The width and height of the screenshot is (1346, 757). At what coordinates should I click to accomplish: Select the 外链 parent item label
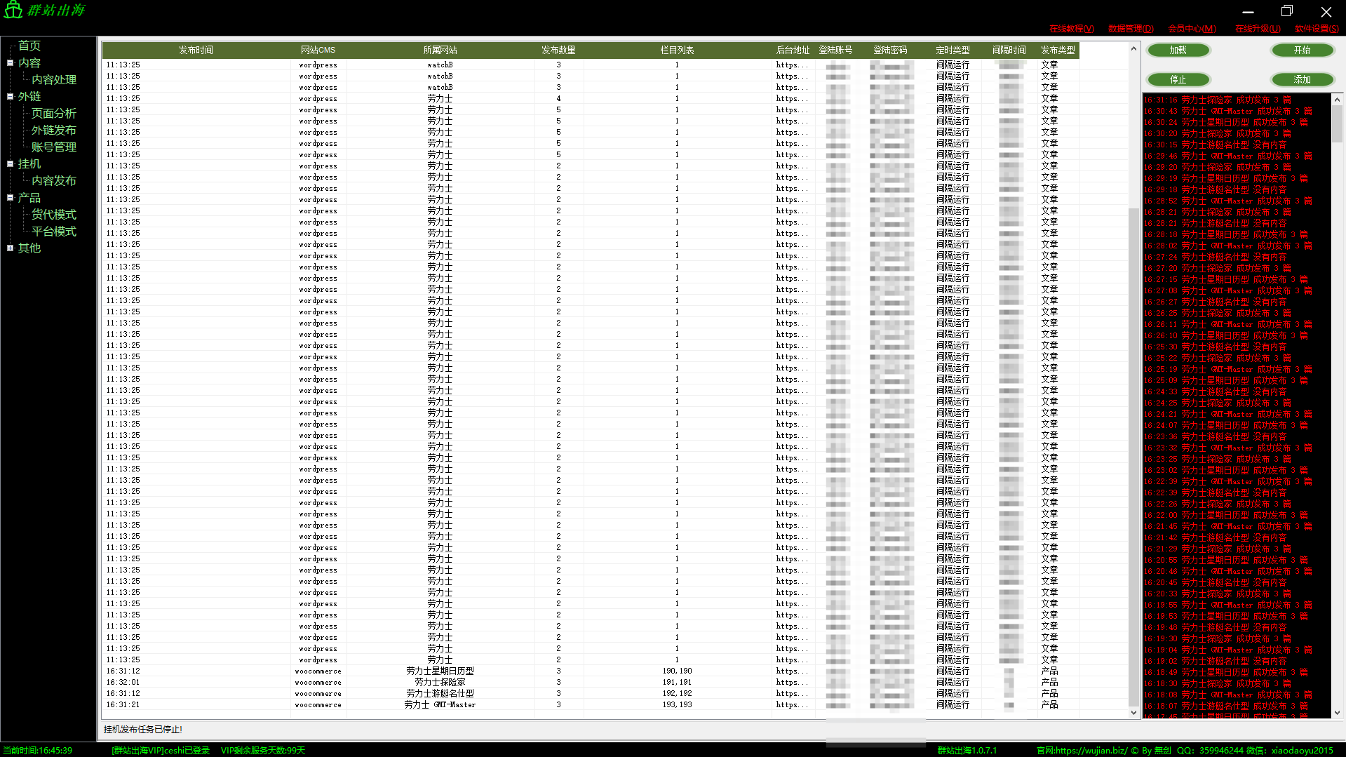tap(29, 96)
